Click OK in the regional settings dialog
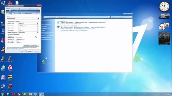 coord(22,51)
